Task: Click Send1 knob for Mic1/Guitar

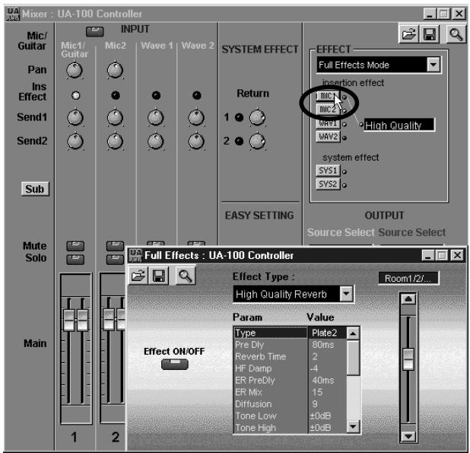Action: pyautogui.click(x=75, y=117)
